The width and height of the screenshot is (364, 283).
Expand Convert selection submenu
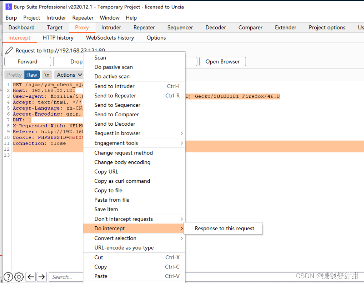[x=134, y=238]
